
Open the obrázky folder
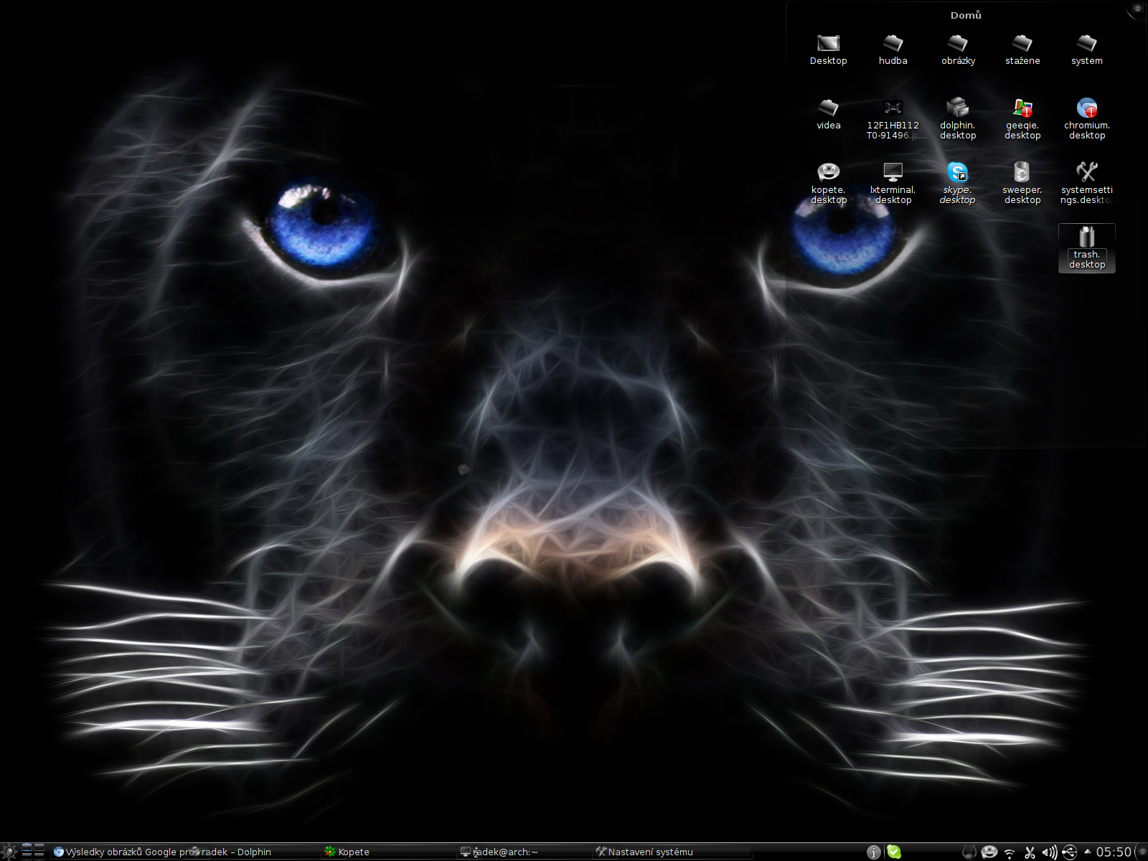(x=958, y=50)
